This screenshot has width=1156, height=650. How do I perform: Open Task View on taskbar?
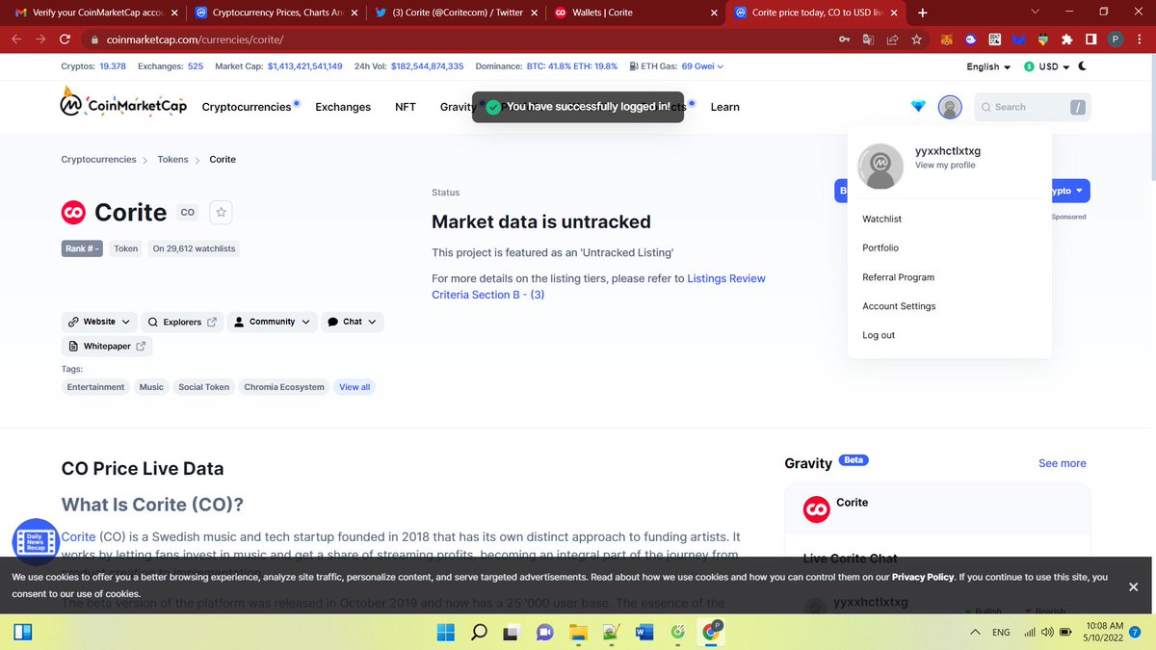(x=512, y=632)
